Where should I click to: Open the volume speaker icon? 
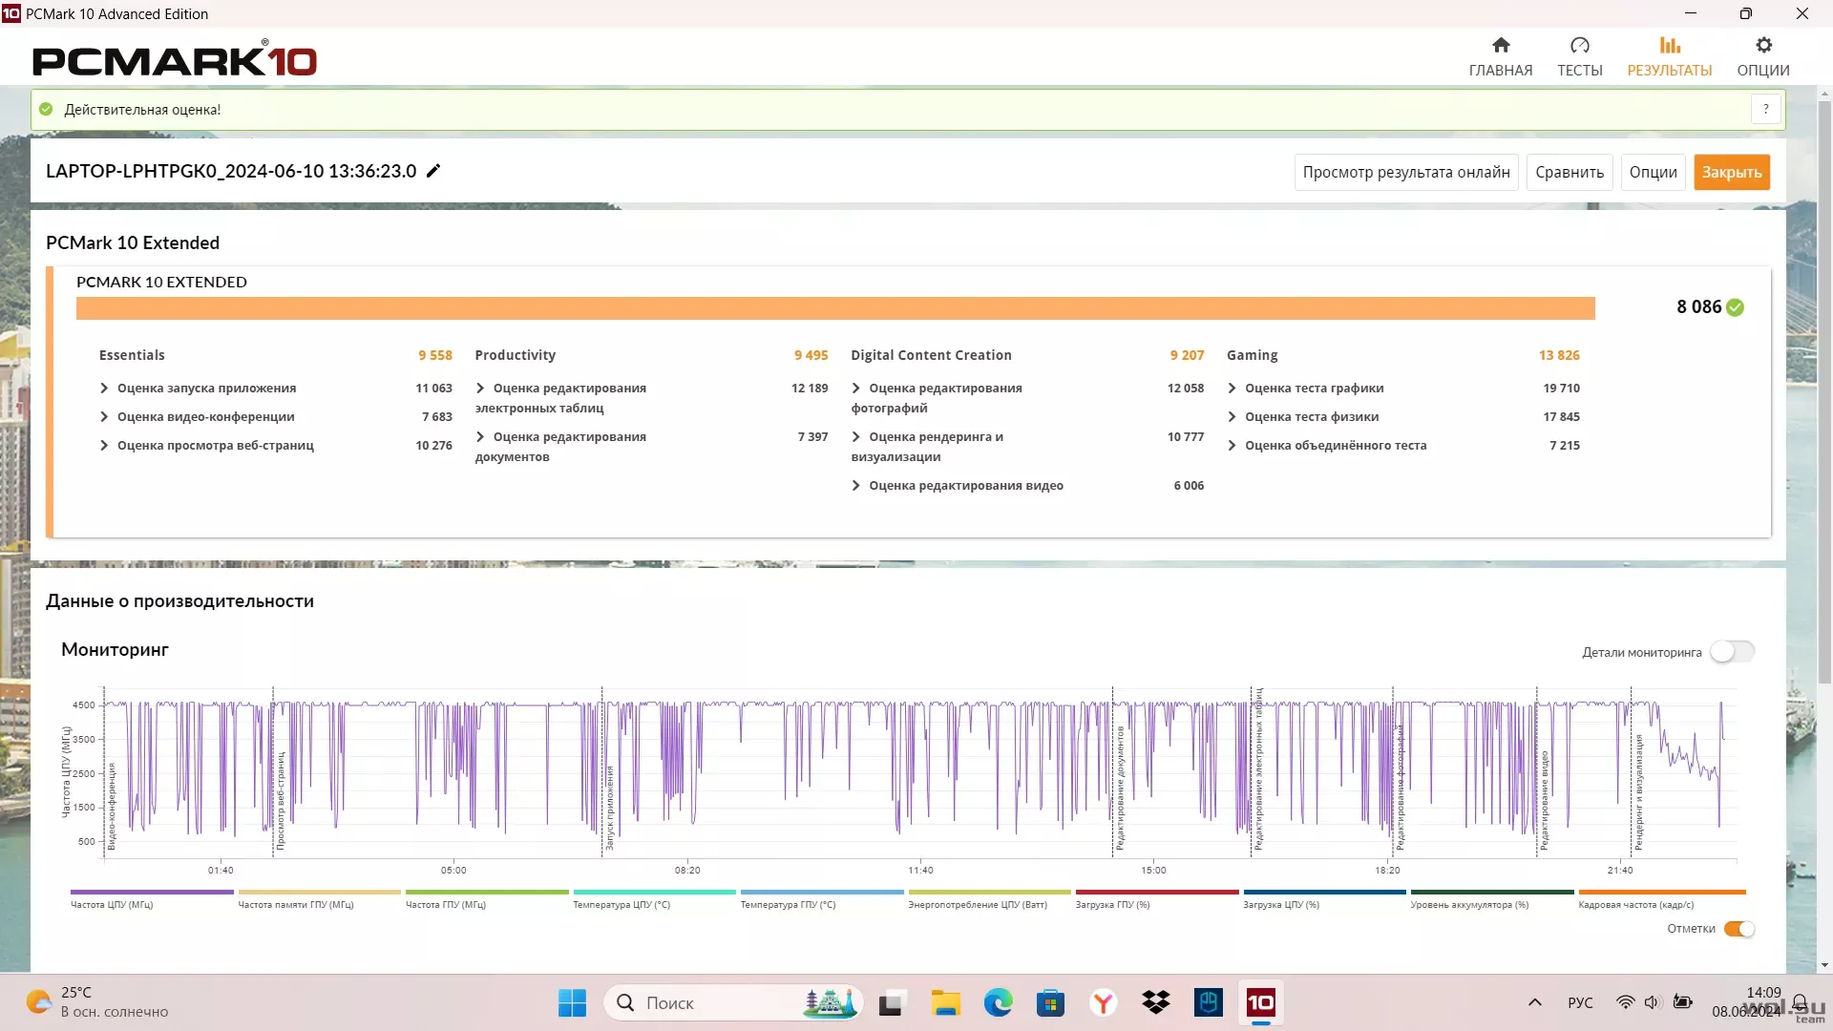point(1653,1002)
